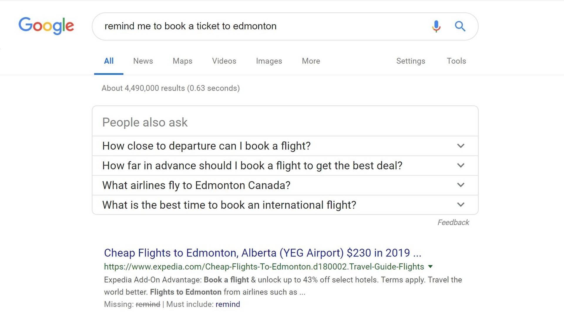Select the Images tab
This screenshot has width=564, height=317.
tap(269, 61)
